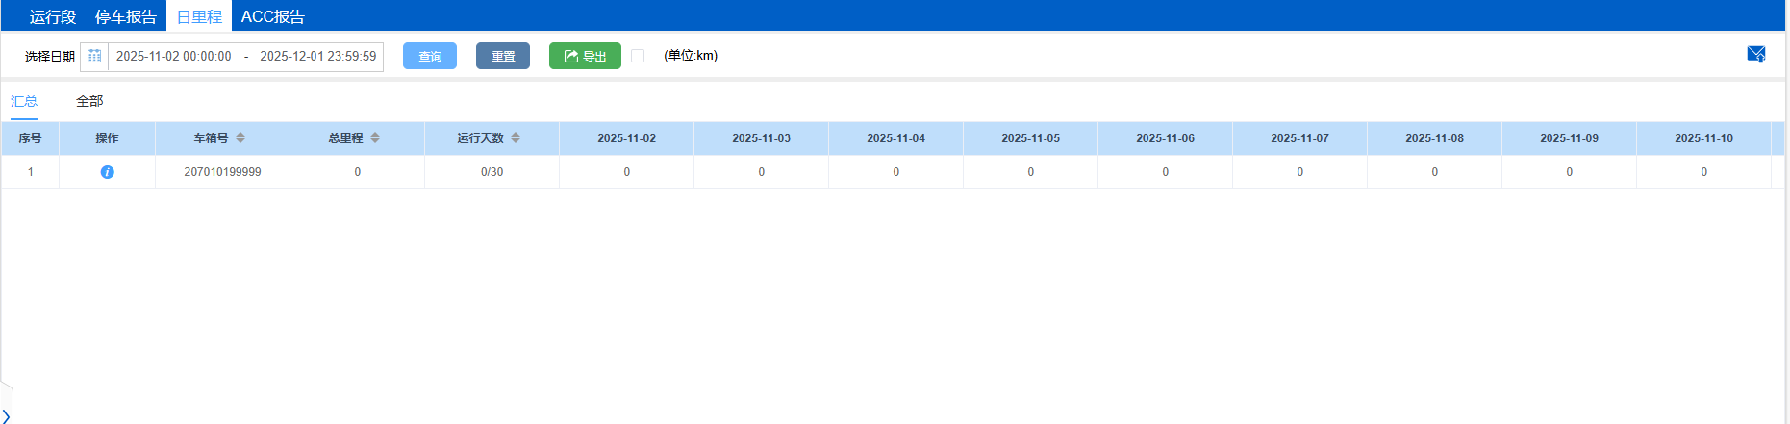Select the 日里程 tab
Image resolution: width=1790 pixels, height=424 pixels.
[199, 16]
